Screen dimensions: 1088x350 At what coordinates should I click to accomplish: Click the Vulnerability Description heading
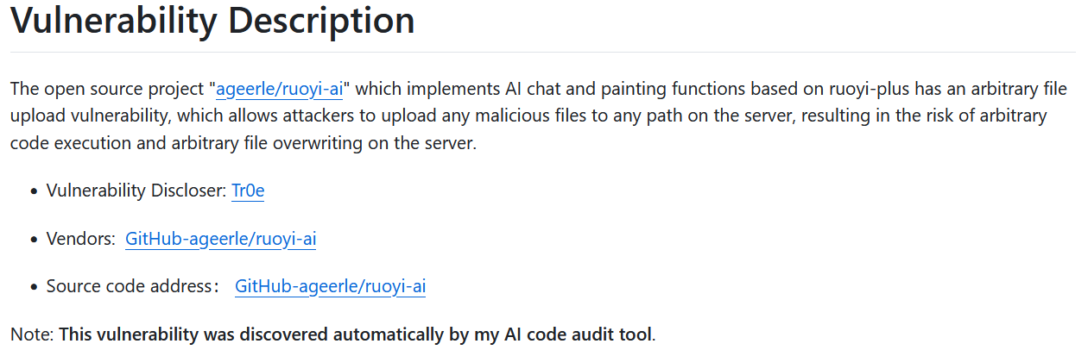coord(212,21)
